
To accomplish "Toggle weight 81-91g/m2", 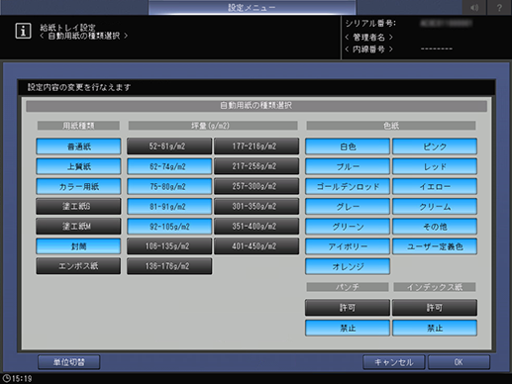I will pos(169,206).
